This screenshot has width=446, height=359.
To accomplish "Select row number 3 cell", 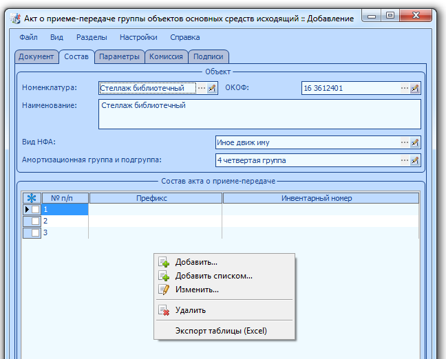I will click(65, 232).
